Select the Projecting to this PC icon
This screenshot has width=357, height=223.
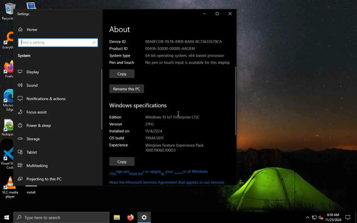(20, 179)
